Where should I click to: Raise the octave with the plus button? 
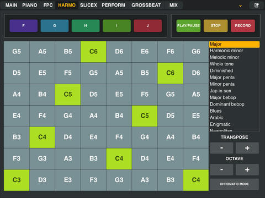[247, 169]
